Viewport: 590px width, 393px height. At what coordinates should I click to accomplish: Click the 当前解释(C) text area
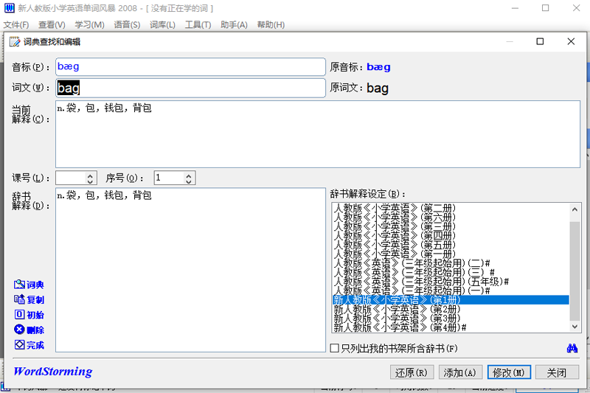(x=318, y=134)
